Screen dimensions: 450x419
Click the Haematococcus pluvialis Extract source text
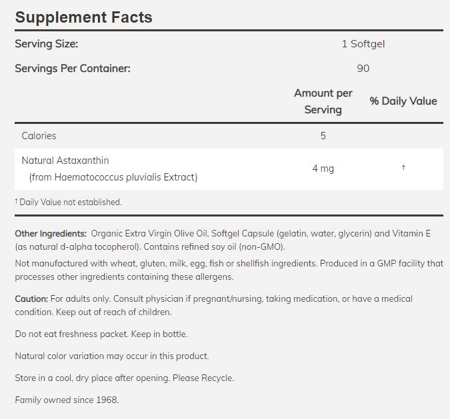(x=113, y=177)
